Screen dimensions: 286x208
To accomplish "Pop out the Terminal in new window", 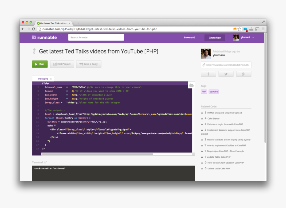I will tap(46, 162).
